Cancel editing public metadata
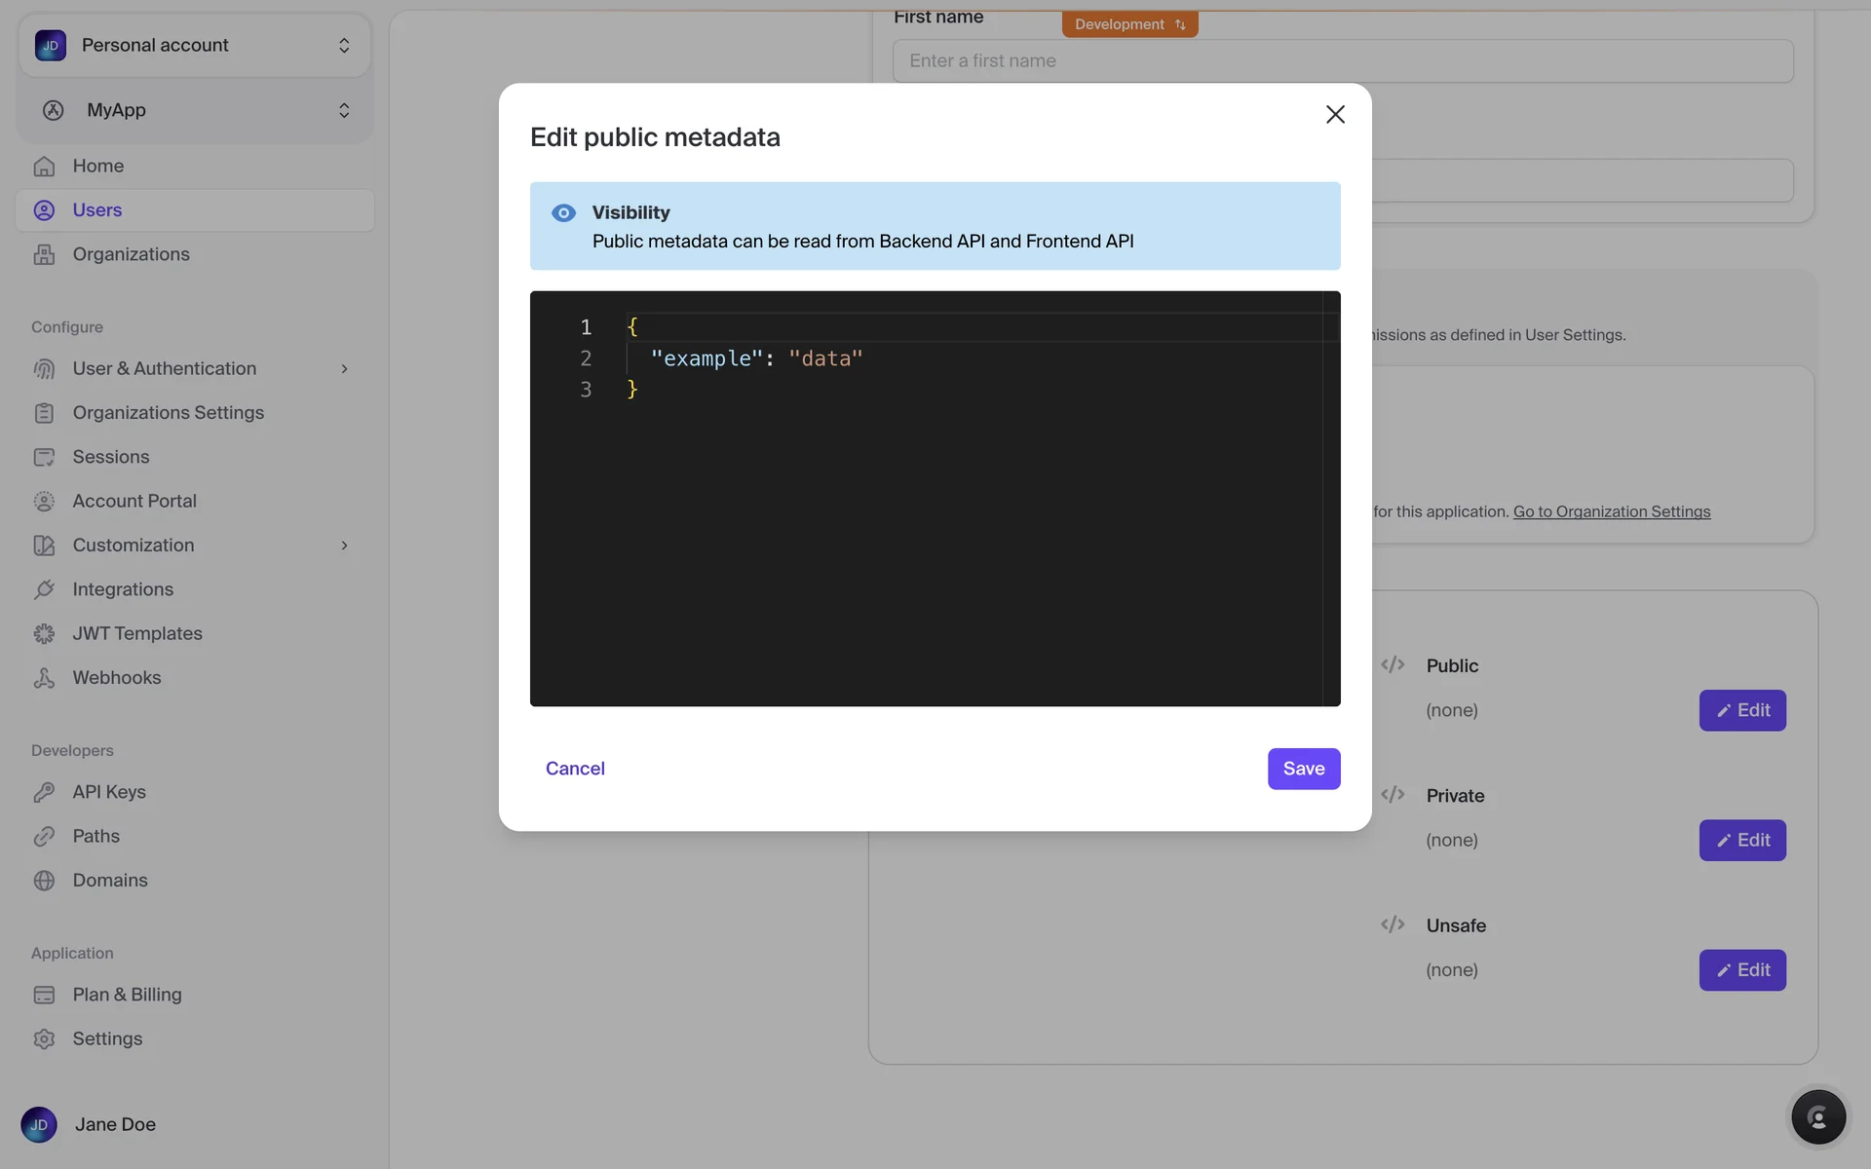Viewport: 1871px width, 1169px height. click(575, 769)
